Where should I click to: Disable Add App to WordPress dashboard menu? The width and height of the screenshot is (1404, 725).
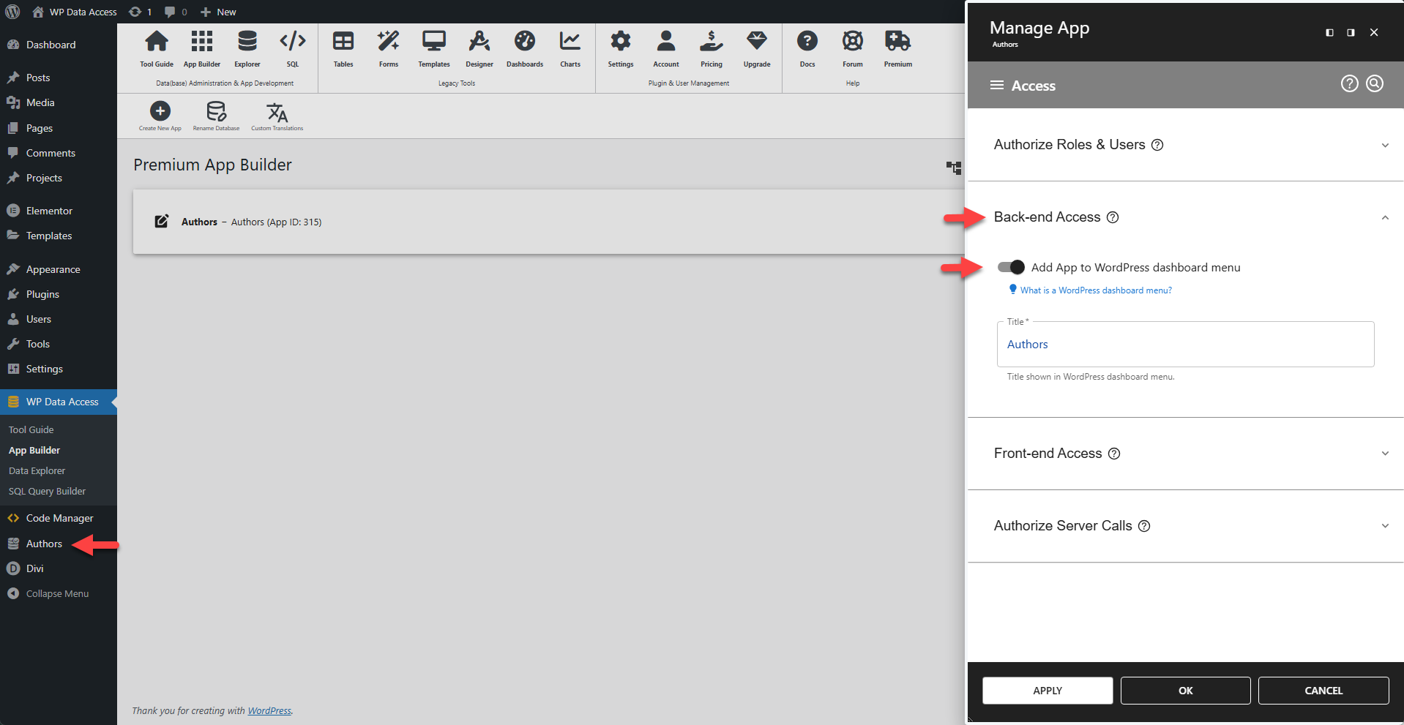(1010, 267)
